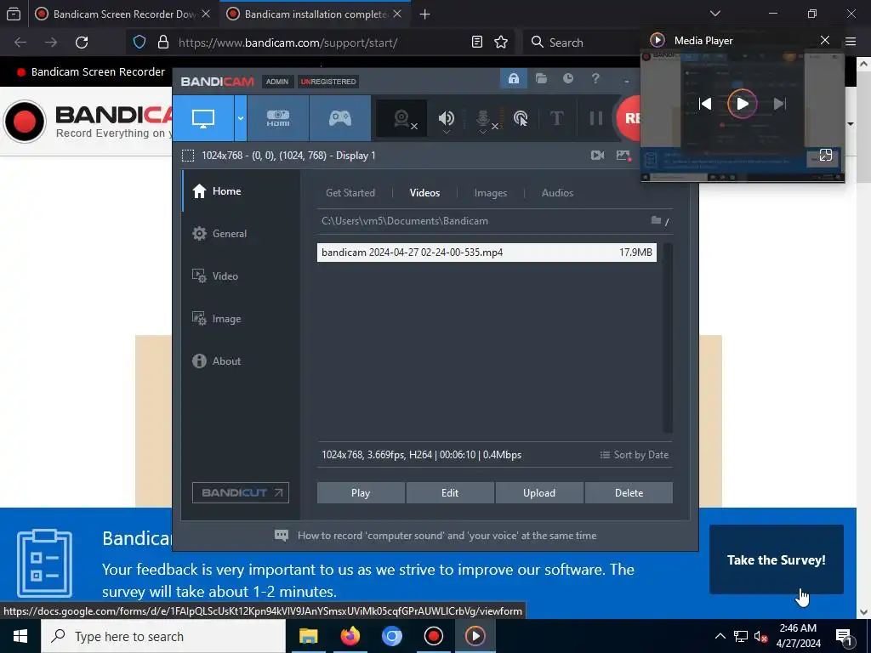Open File Explorer from taskbar

[308, 636]
